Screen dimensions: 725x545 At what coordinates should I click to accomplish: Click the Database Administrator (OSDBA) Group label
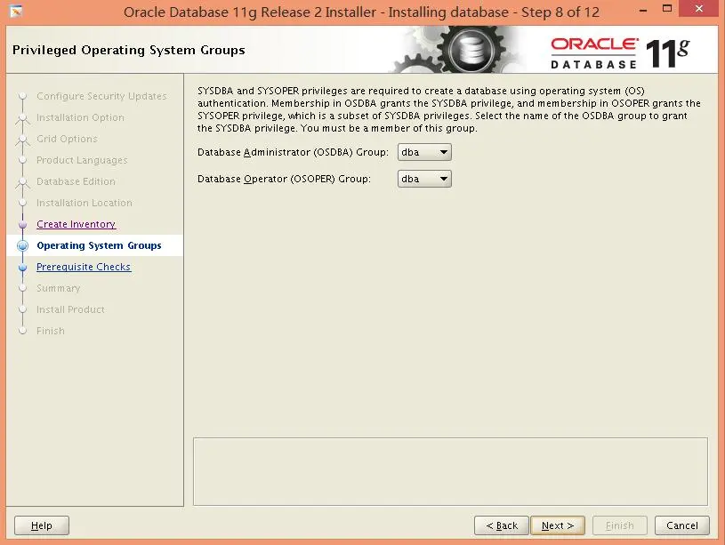coord(294,152)
